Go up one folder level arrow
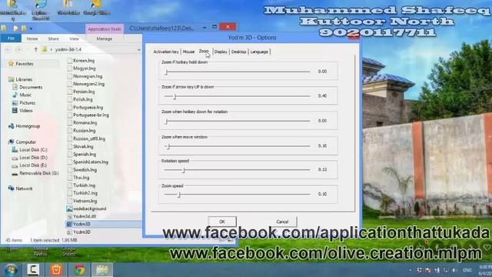Viewport: 492px width, 277px height. tap(35, 49)
